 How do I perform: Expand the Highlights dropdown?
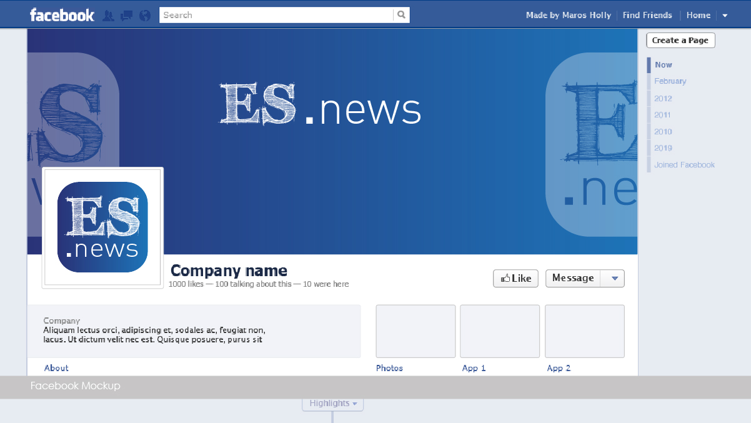[333, 404]
